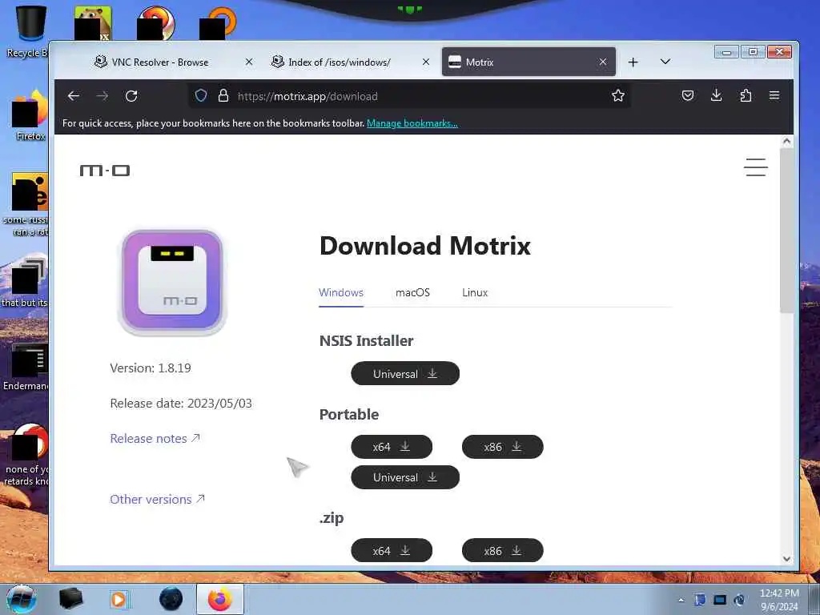Open the Windows Start button

point(22,599)
